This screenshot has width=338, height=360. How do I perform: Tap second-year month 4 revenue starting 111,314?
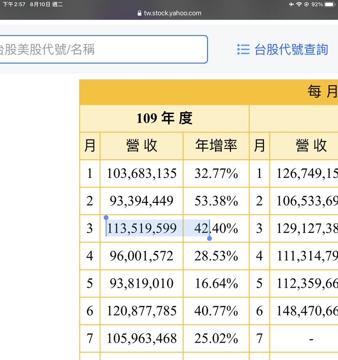(x=307, y=256)
